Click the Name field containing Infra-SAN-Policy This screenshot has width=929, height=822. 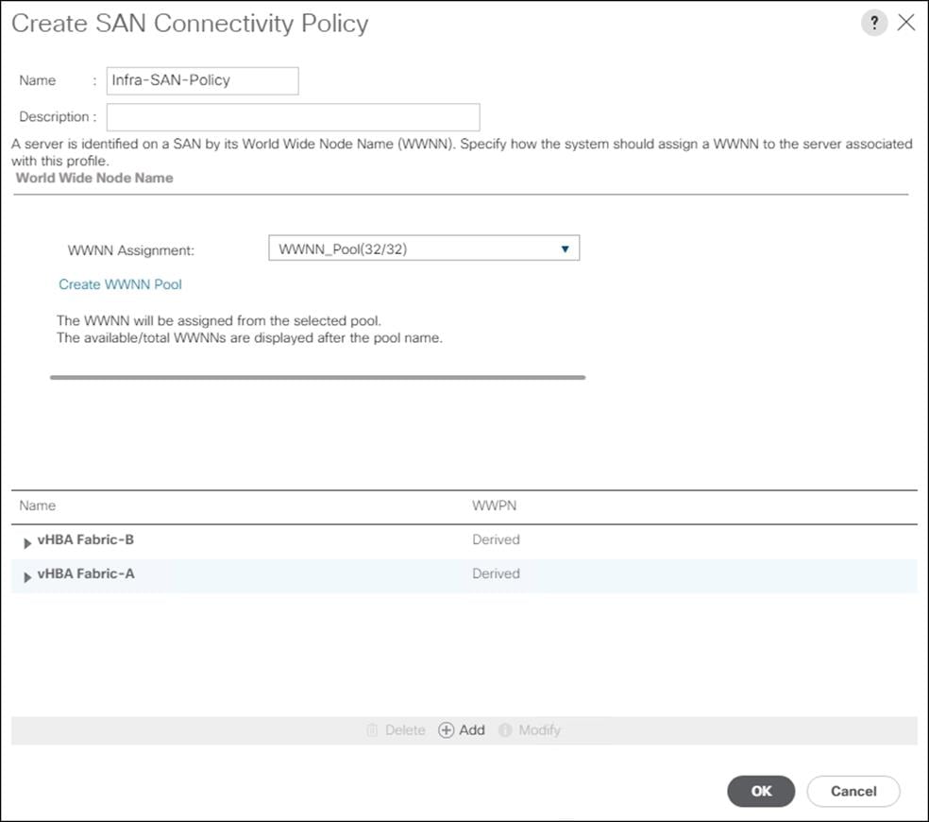coord(203,80)
